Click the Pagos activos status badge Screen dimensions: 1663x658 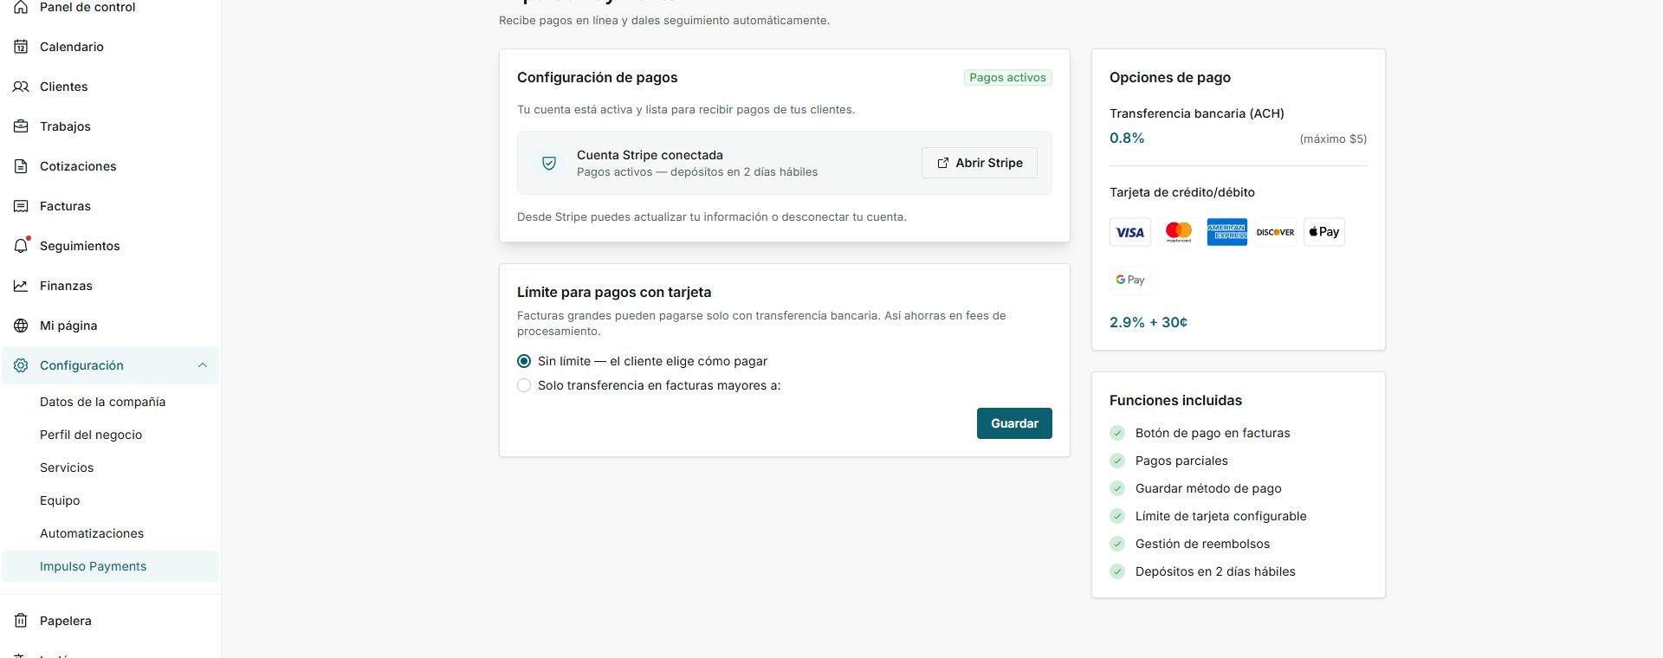tap(1007, 78)
